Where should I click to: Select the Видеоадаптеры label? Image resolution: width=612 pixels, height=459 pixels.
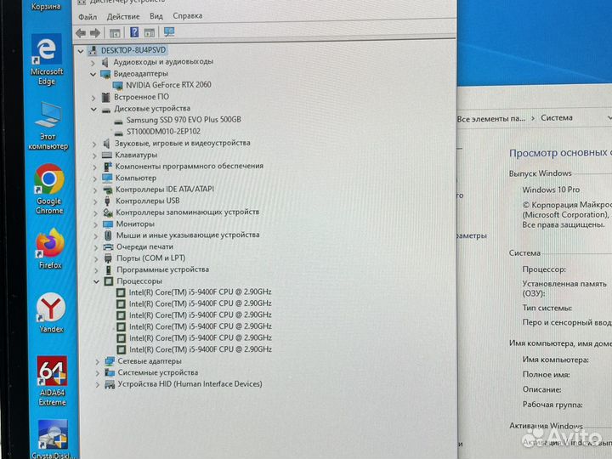(141, 73)
